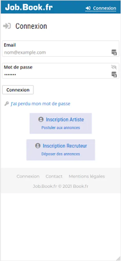The image size is (121, 261).
Task: Open Contact link in footer
Action: tap(54, 176)
